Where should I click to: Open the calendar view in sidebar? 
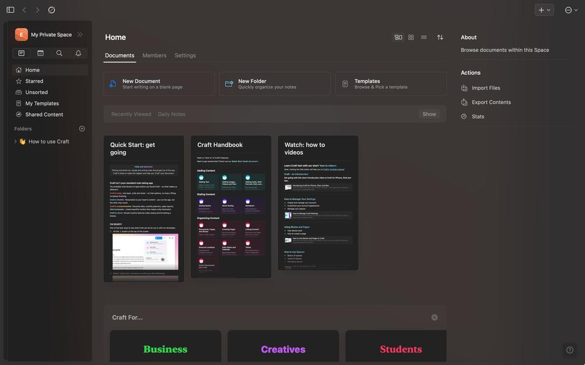pyautogui.click(x=40, y=53)
